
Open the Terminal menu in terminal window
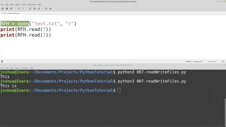click(x=25, y=68)
